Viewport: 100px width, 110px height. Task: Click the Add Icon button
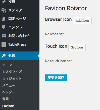tap(82, 21)
